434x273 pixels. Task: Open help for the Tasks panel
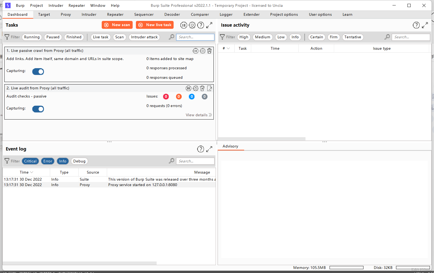pos(201,25)
